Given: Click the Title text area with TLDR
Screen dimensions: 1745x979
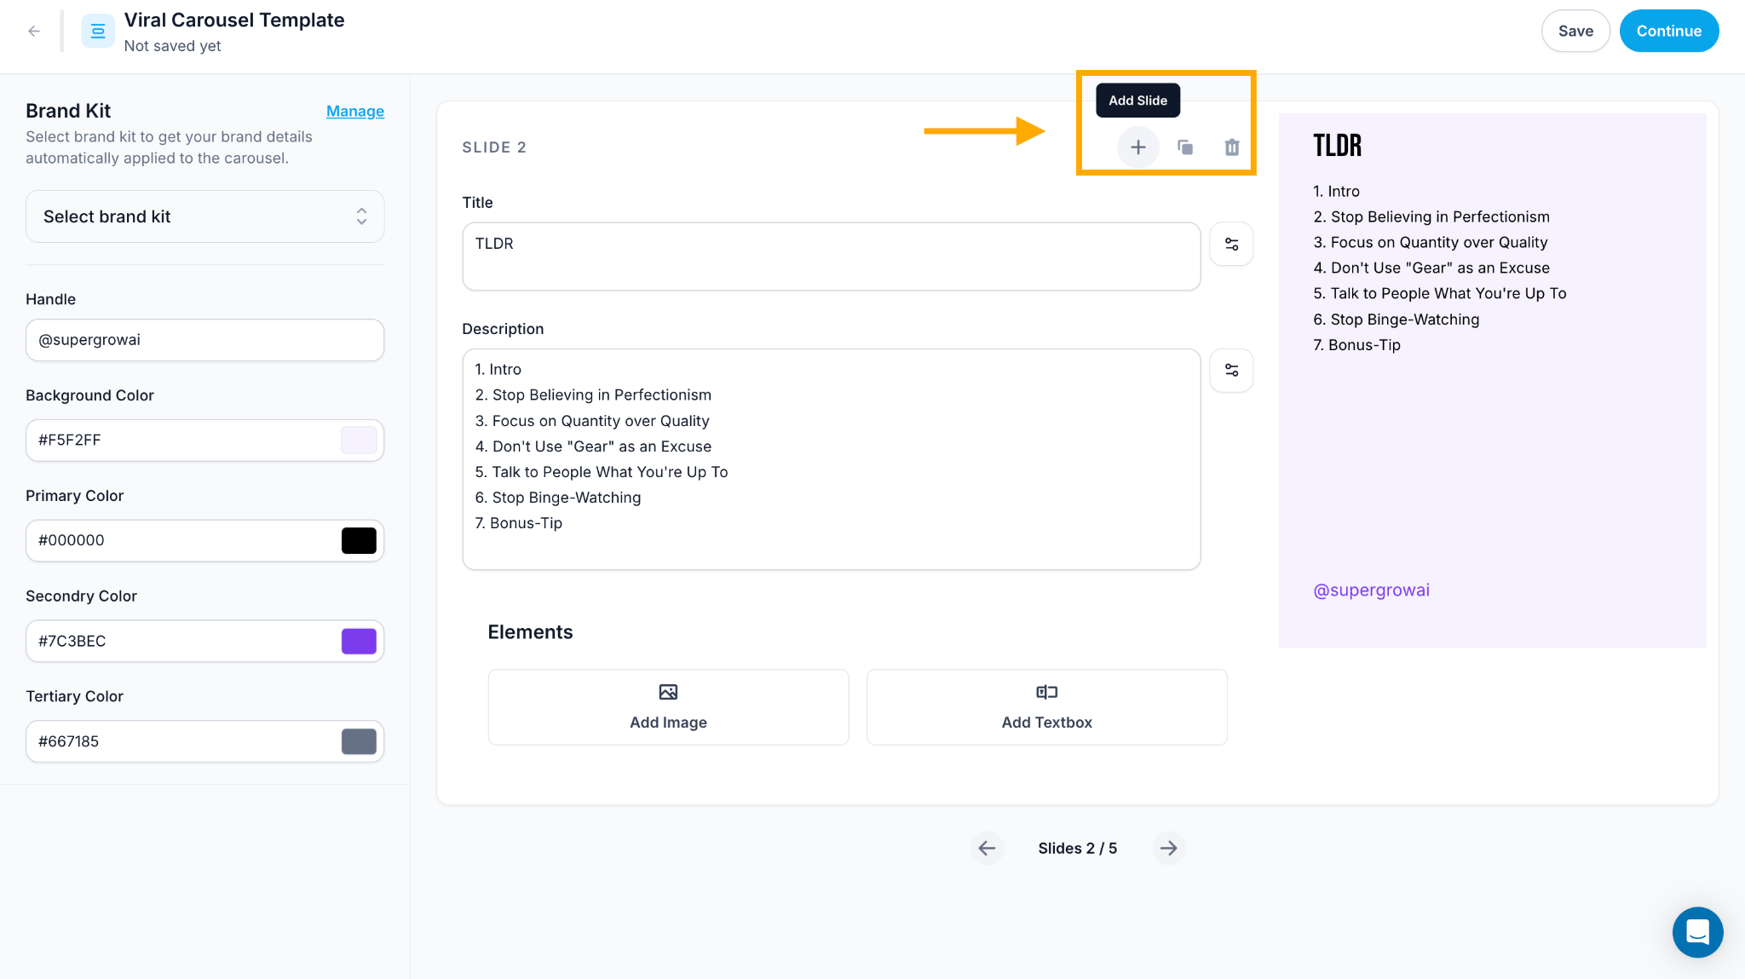Looking at the screenshot, I should [831, 256].
